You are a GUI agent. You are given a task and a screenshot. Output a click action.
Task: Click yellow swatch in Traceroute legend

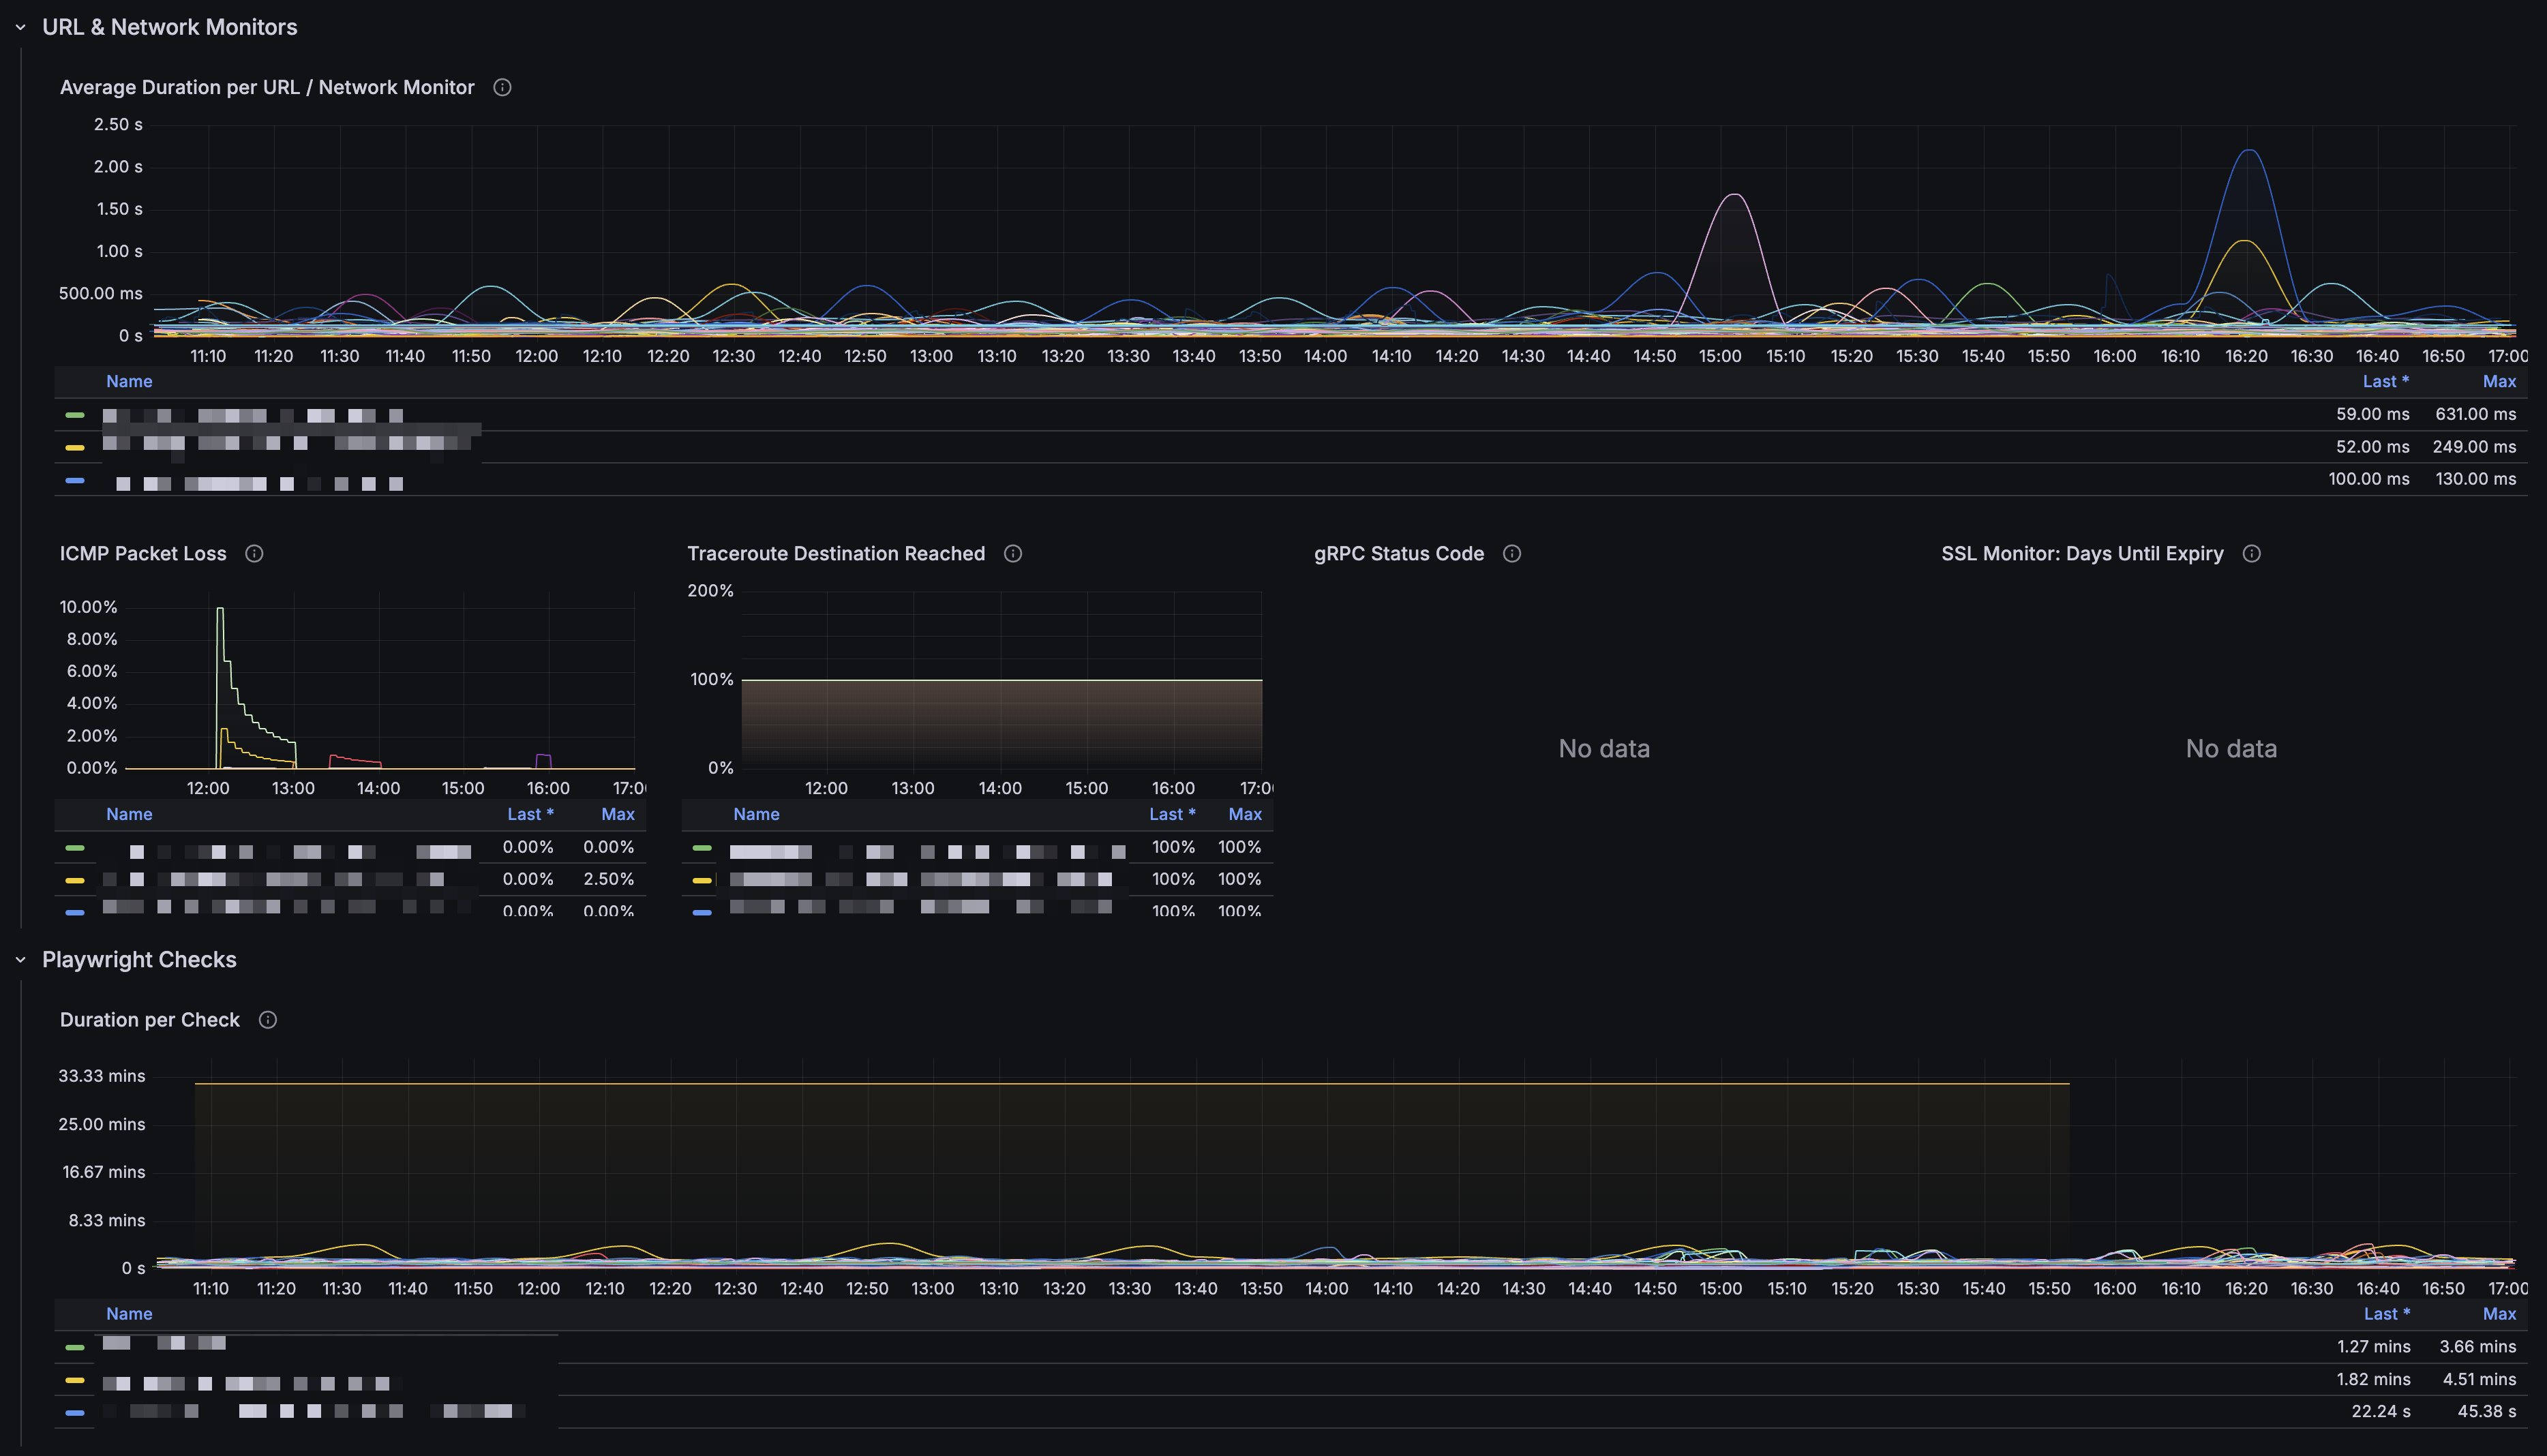pyautogui.click(x=702, y=881)
